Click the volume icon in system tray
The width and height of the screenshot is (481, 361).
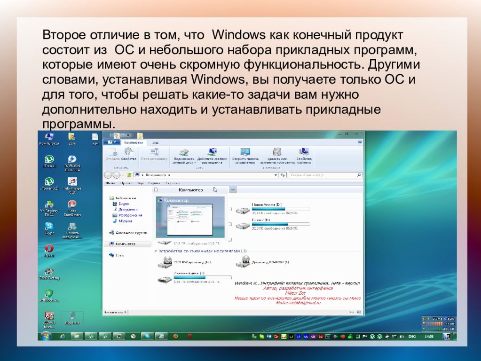point(402,337)
